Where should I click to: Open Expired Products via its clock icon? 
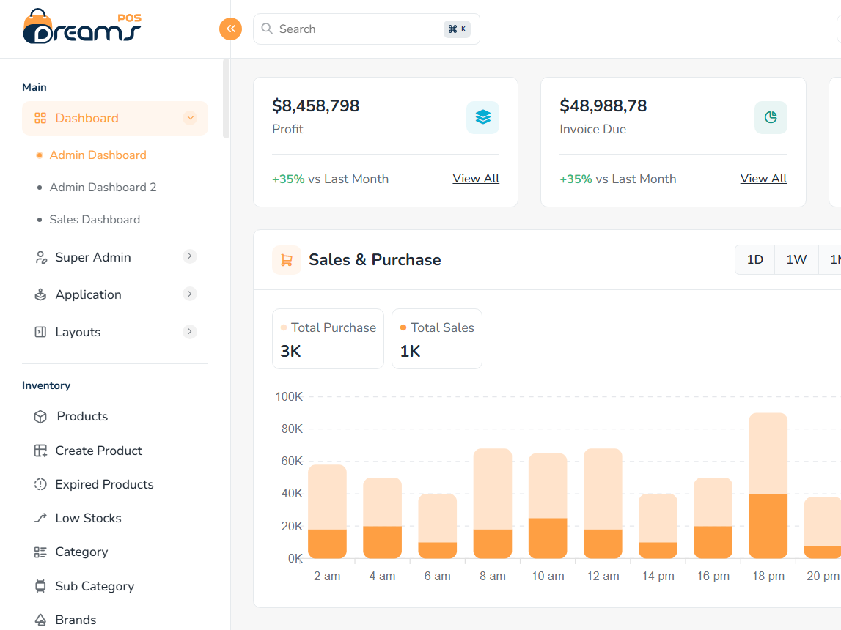click(x=40, y=483)
